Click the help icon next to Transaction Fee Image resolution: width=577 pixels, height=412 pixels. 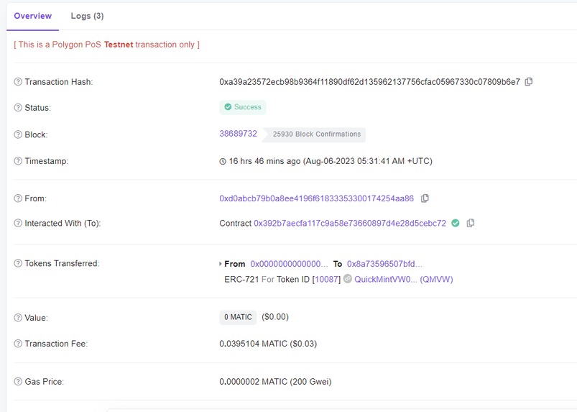[x=18, y=344]
